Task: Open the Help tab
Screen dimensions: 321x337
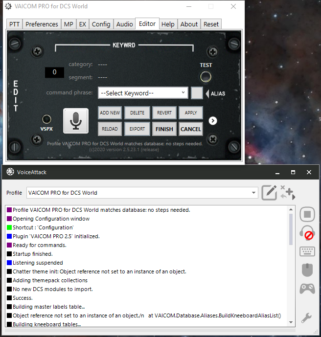Action: pos(168,24)
